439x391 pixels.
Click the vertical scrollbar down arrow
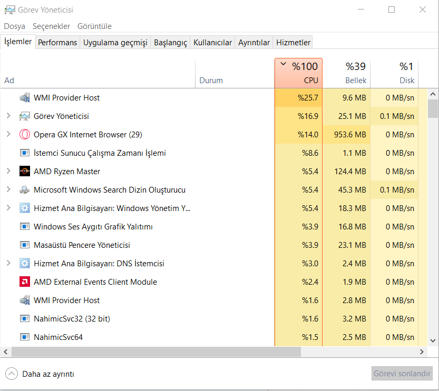tap(433, 340)
